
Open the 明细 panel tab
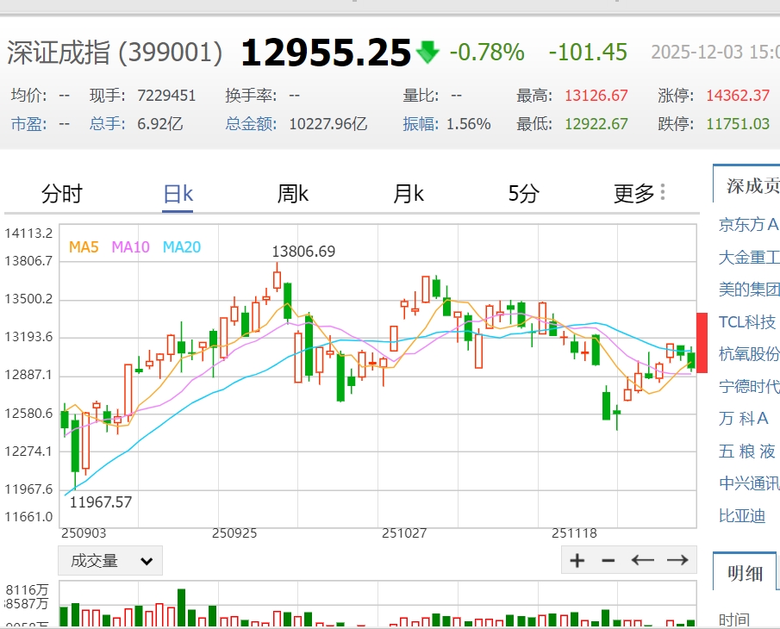(745, 574)
